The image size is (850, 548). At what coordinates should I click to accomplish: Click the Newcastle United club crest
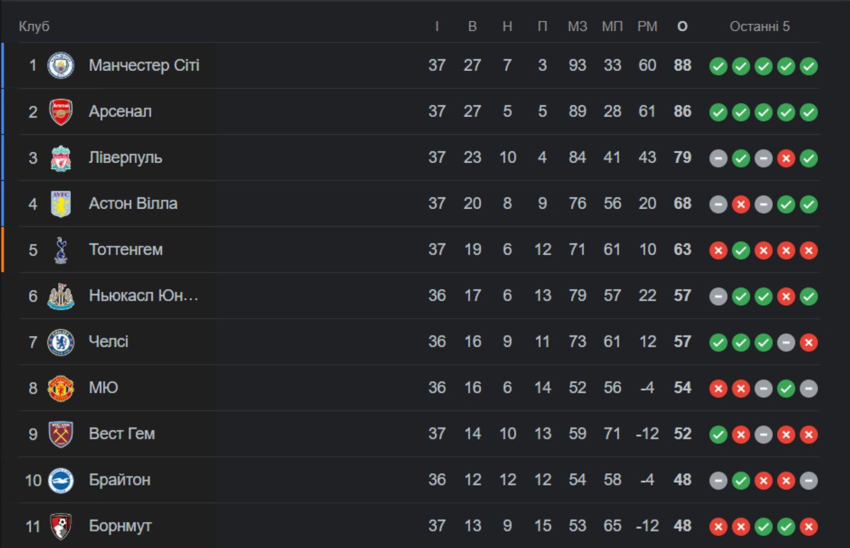(60, 296)
